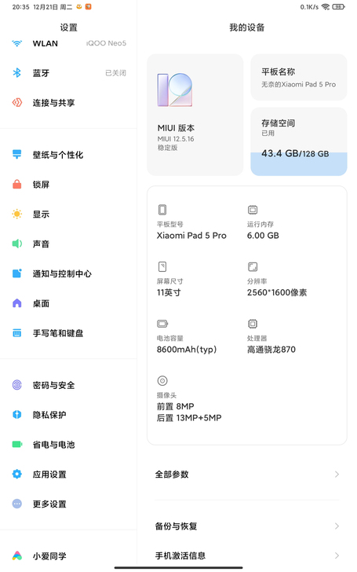Tap the status bar wifi signal icon
This screenshot has height=572, width=357.
coord(326,7)
